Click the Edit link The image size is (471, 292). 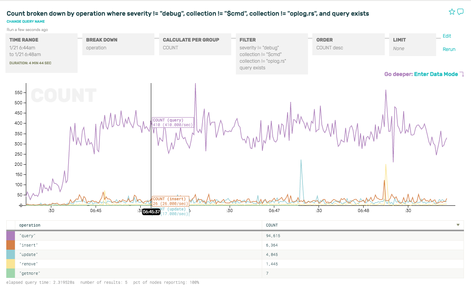pyautogui.click(x=447, y=36)
